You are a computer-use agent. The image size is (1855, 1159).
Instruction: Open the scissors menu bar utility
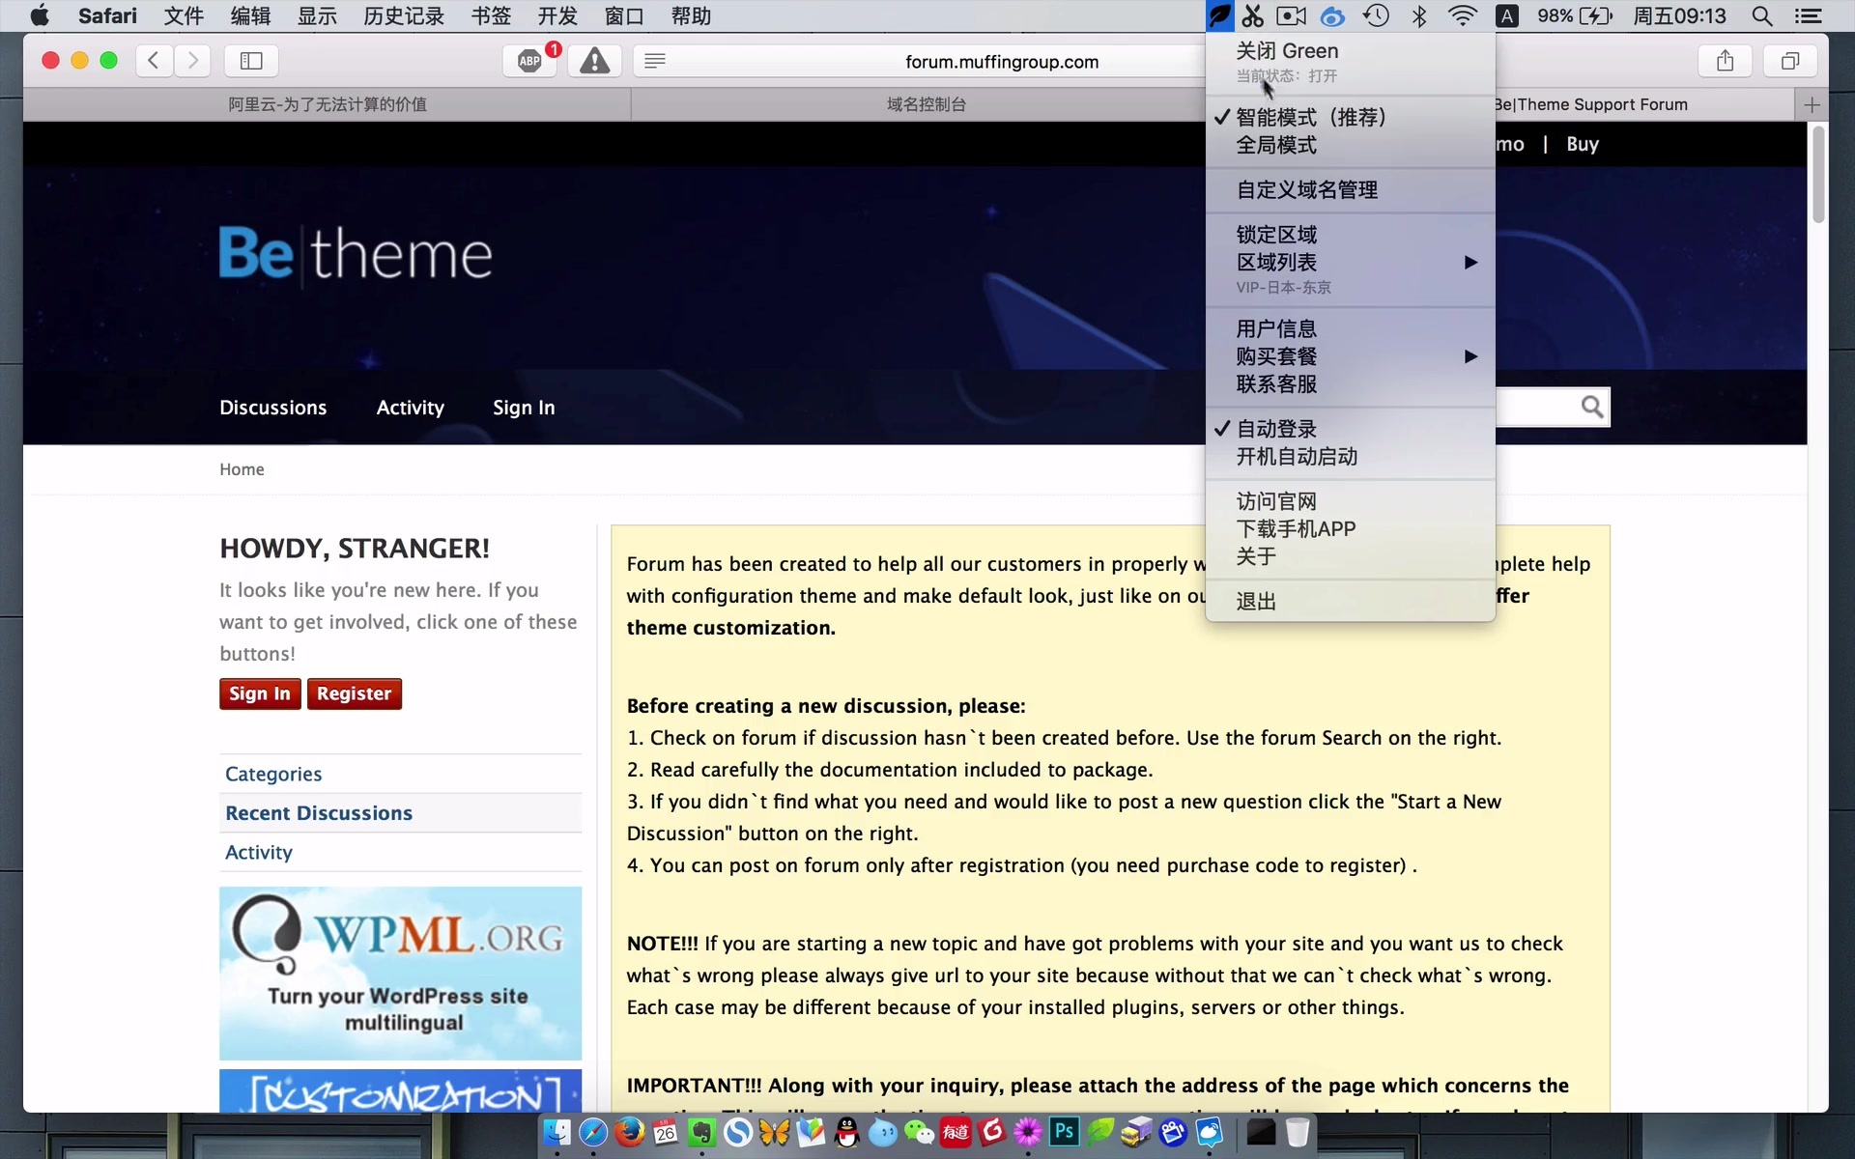coord(1253,15)
